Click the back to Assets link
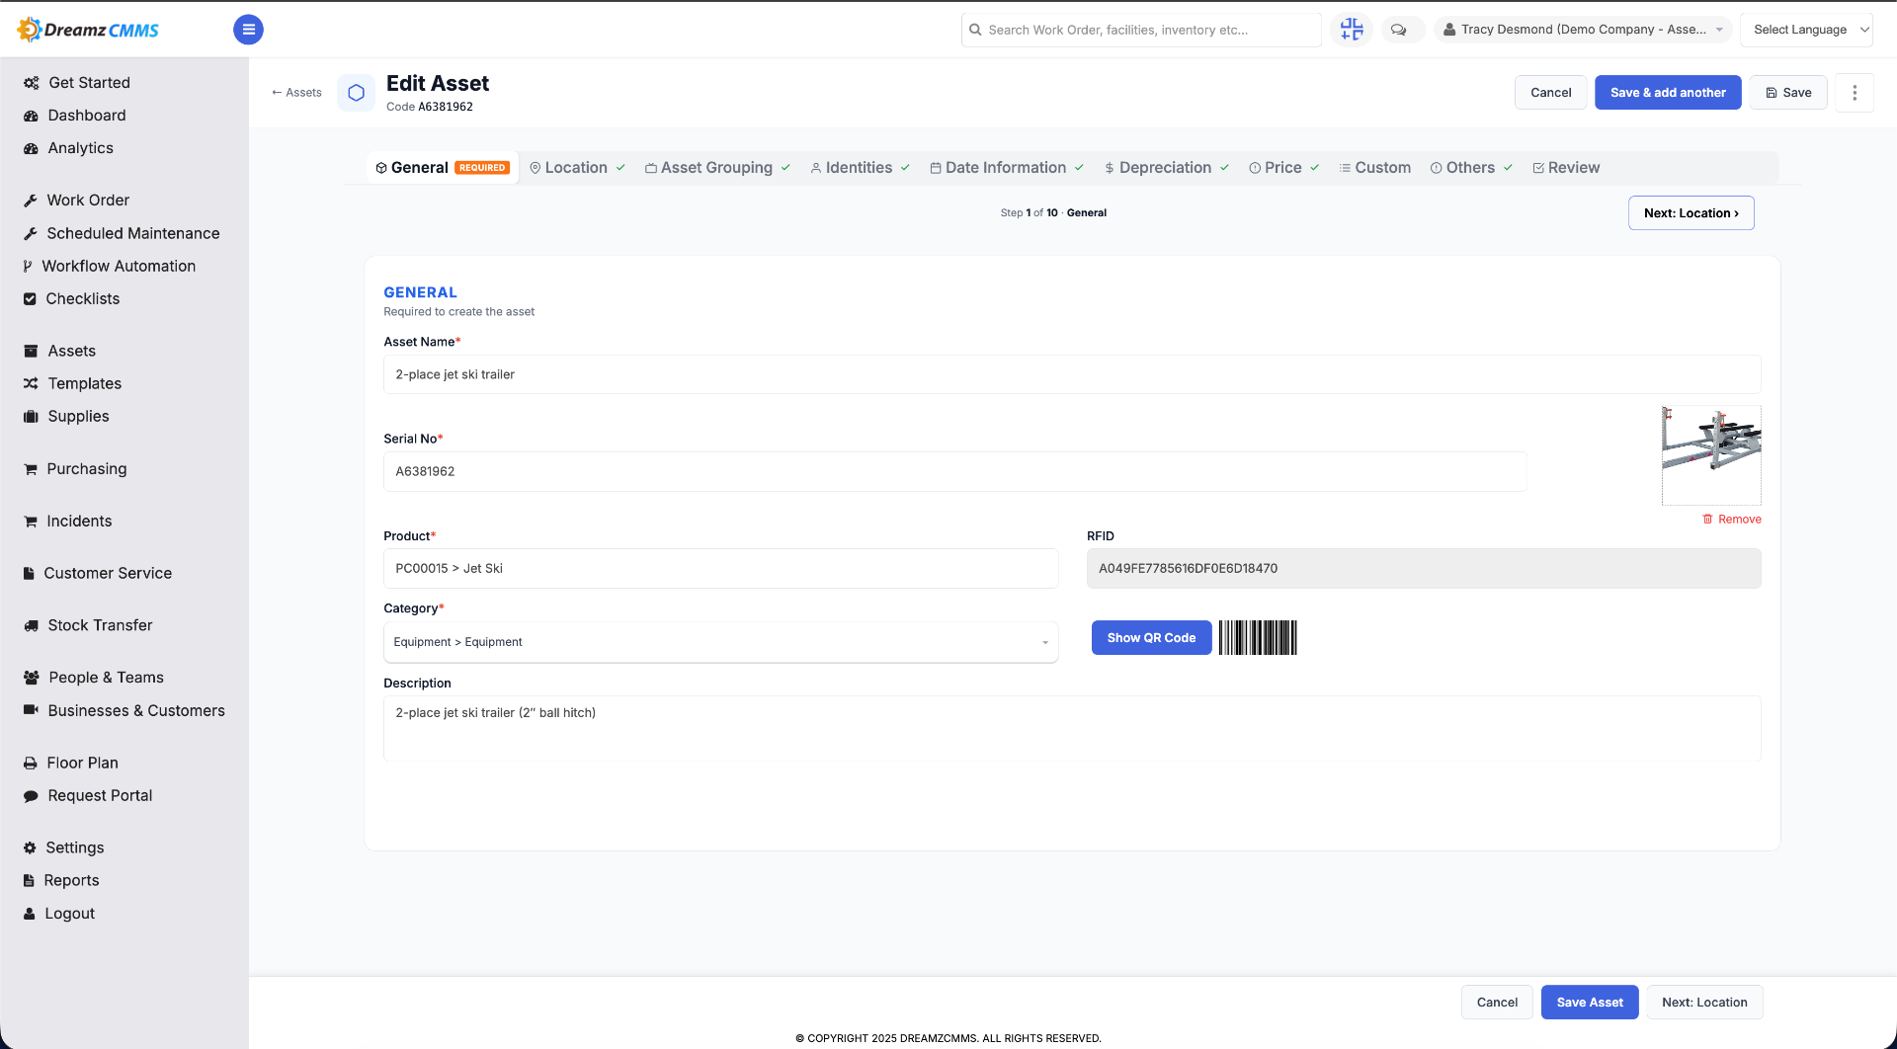The width and height of the screenshot is (1897, 1049). click(x=297, y=93)
